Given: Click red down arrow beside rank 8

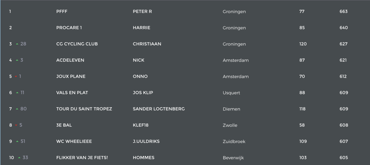Looking at the screenshot, I should coord(16,125).
